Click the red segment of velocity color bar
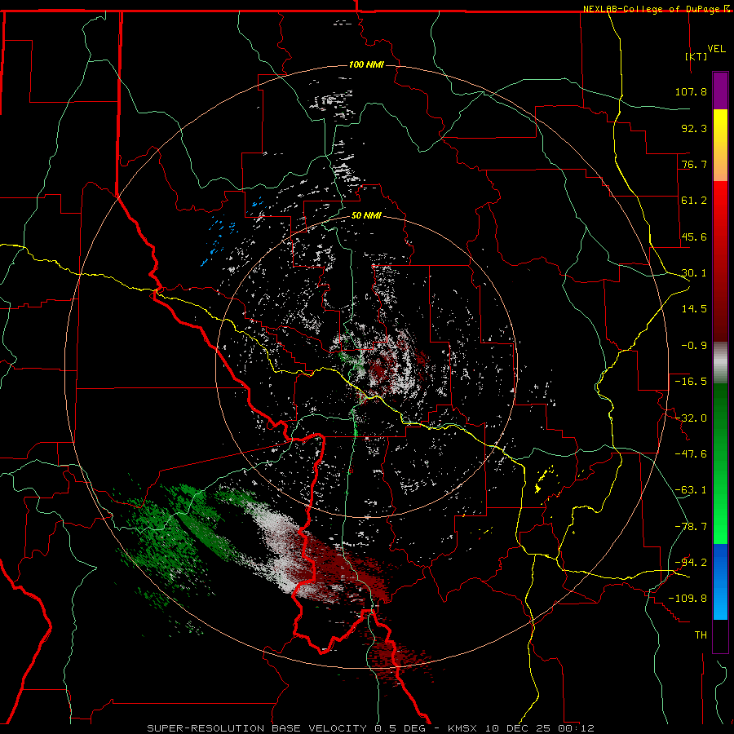The height and width of the screenshot is (734, 734). [720, 261]
